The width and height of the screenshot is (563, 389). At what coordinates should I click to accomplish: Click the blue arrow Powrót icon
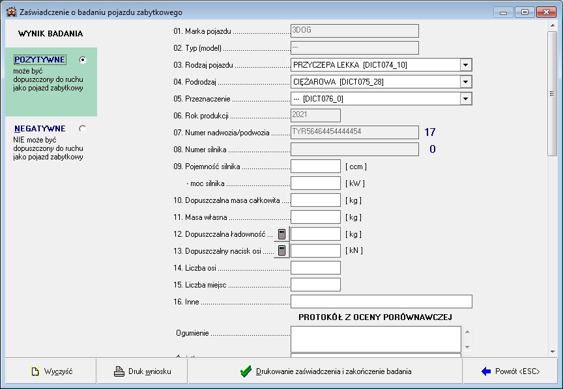485,371
